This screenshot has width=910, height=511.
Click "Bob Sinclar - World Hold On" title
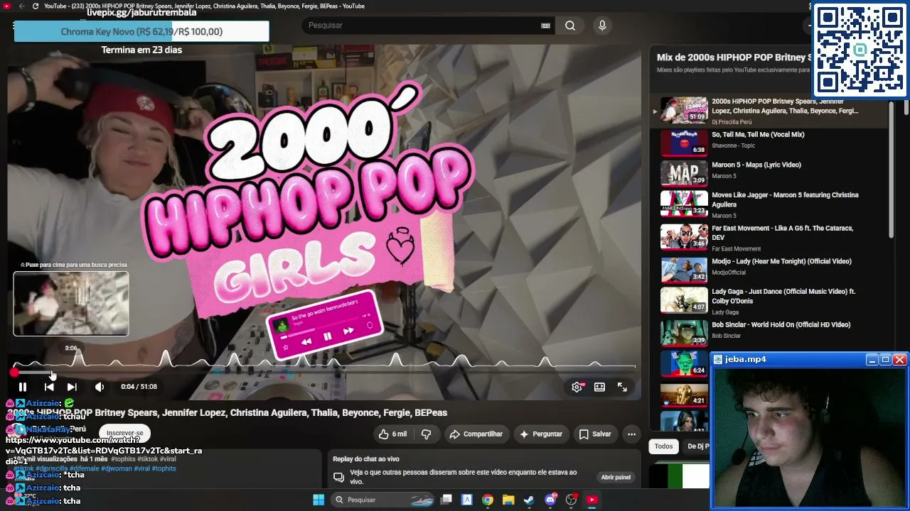[x=781, y=324]
